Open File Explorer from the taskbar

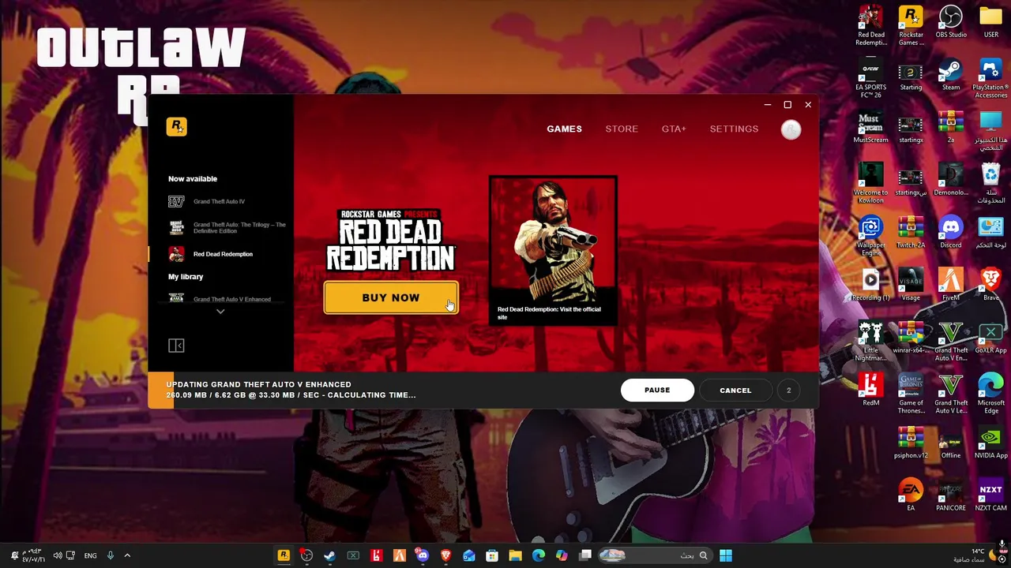pyautogui.click(x=515, y=555)
